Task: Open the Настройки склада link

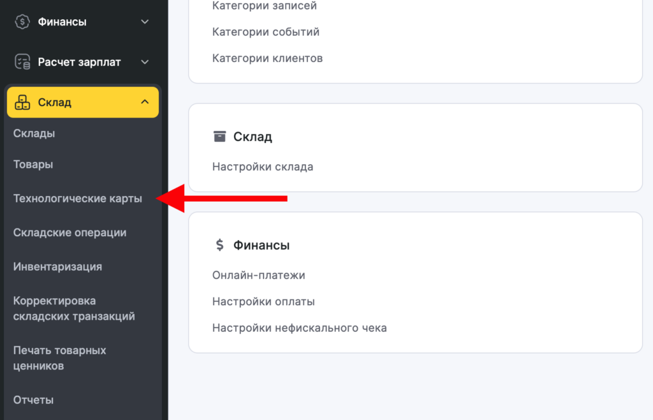Action: coord(263,167)
